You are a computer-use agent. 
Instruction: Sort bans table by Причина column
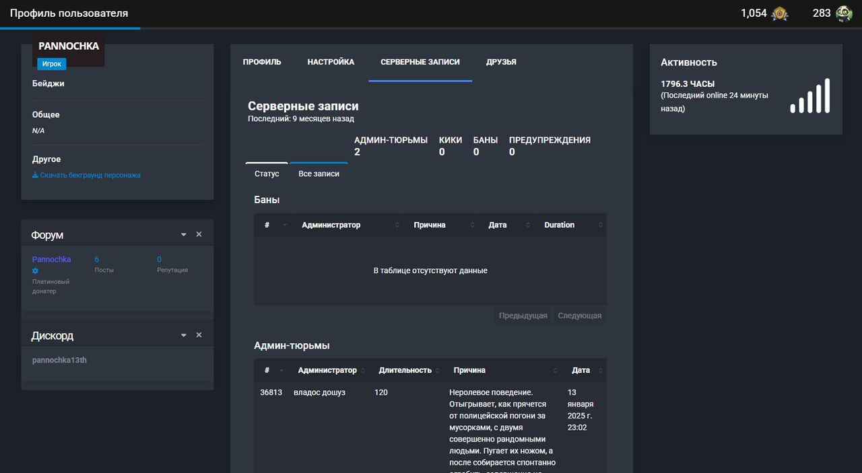tap(443, 225)
